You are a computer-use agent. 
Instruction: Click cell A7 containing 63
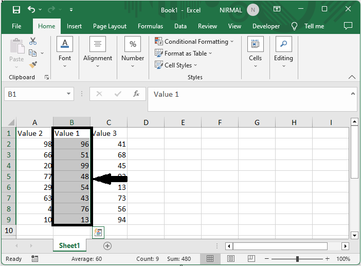(x=34, y=198)
